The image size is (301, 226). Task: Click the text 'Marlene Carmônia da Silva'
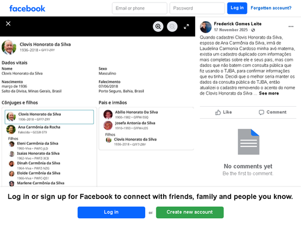click(40, 183)
